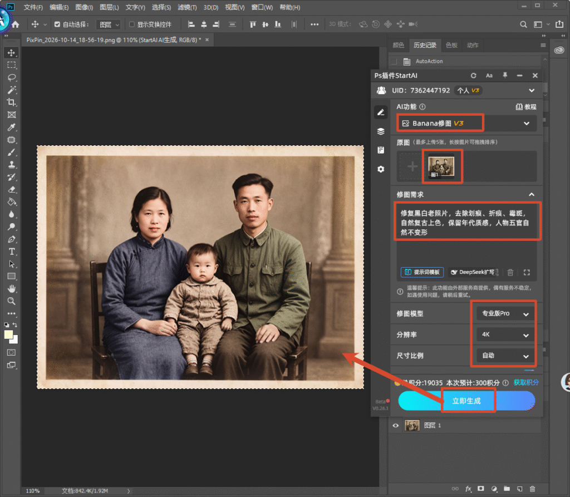Viewport: 570px width, 497px height.
Task: Open 提示词模板 prompt templates
Action: click(422, 272)
